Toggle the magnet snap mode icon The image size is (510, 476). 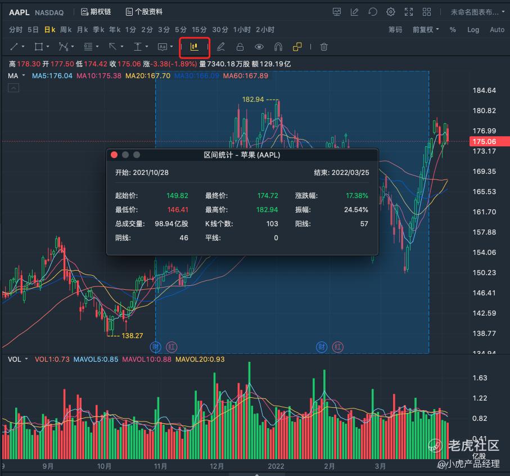coord(278,47)
